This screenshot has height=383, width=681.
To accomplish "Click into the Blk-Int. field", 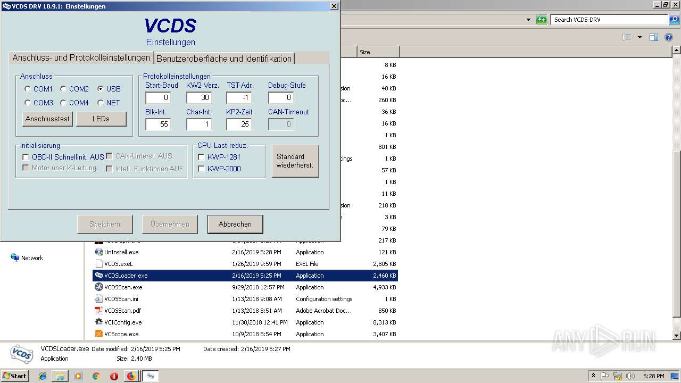I will pos(158,124).
